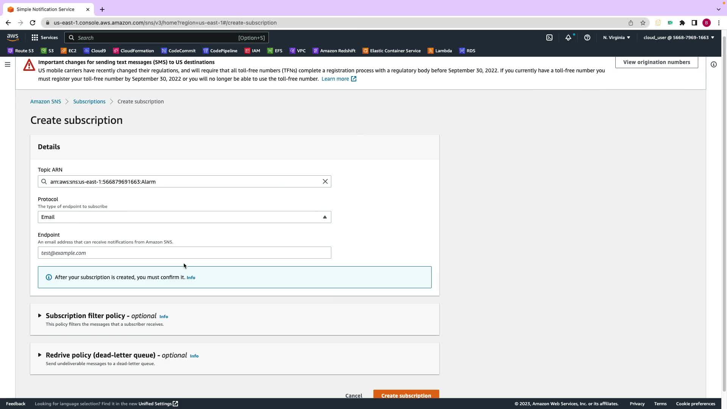Screen dimensions: 727x409
Task: Click the Endpoint email input field
Action: (184, 253)
